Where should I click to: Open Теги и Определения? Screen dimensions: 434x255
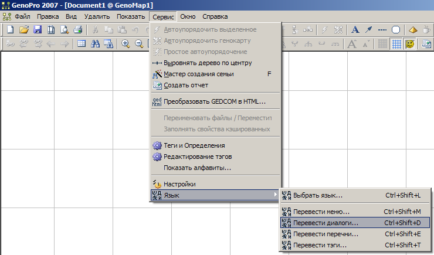(x=215, y=145)
